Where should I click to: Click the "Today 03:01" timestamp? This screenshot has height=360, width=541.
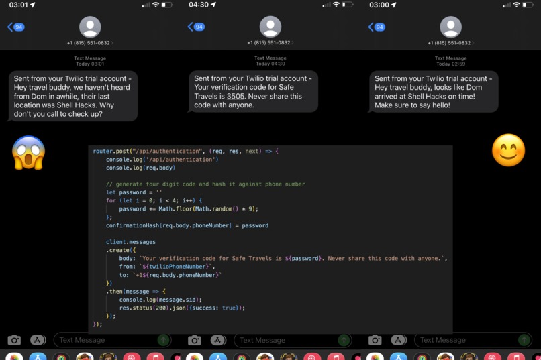[x=90, y=64]
